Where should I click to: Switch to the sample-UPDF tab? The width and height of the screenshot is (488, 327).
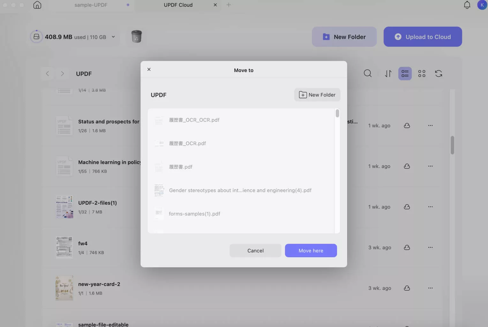[91, 5]
